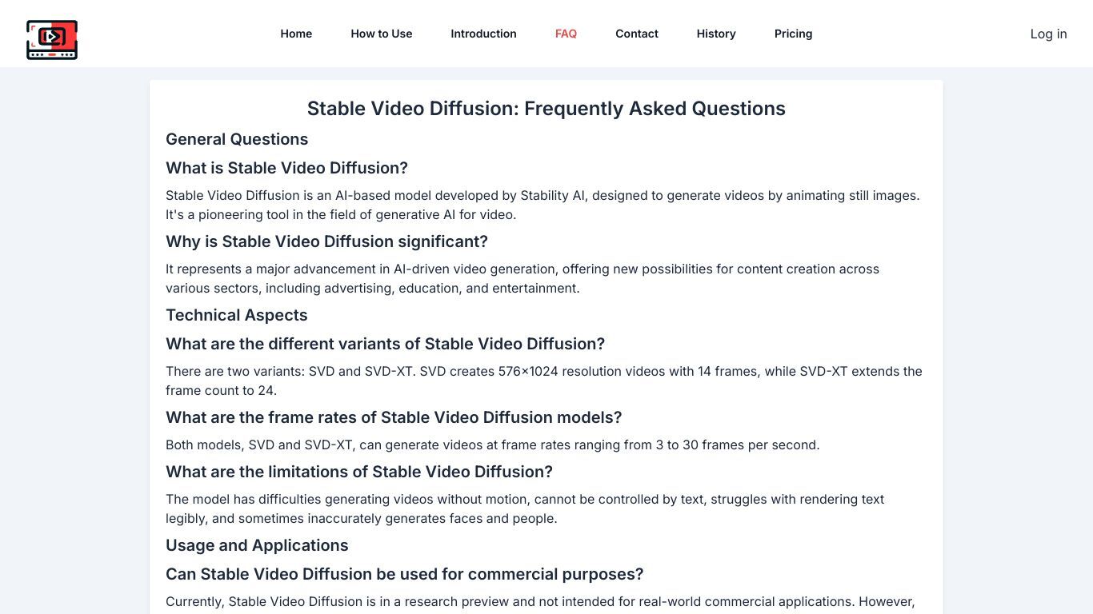Select the 'Technical Aspects' section heading
The height and width of the screenshot is (614, 1093).
pos(237,315)
